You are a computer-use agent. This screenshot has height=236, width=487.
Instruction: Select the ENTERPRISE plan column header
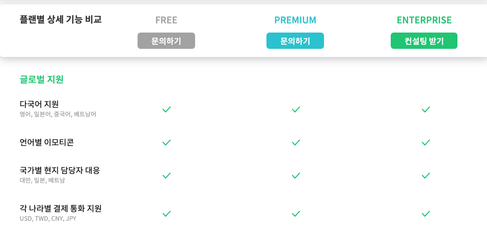coord(424,20)
